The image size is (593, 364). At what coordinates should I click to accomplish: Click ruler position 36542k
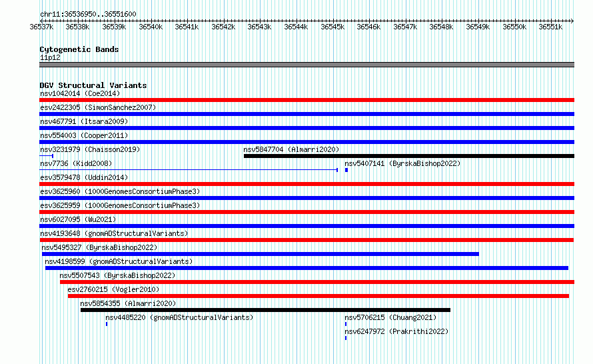[x=223, y=27]
